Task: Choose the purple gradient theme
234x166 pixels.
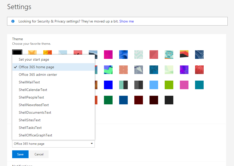Action: (184, 70)
